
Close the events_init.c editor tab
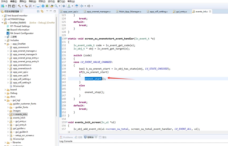point(210,12)
